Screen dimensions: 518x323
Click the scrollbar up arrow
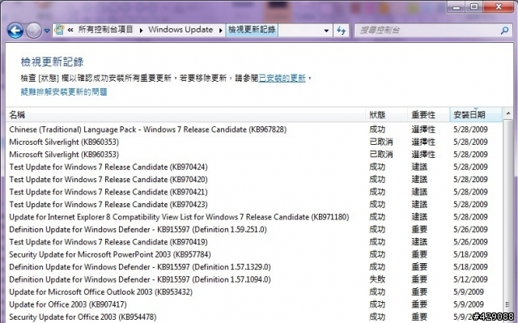click(x=508, y=113)
